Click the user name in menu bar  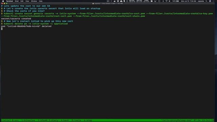tap(201, 1)
